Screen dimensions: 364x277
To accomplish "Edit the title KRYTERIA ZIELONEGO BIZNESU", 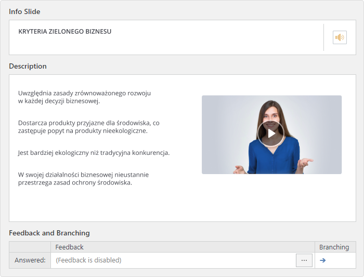I will pos(65,32).
